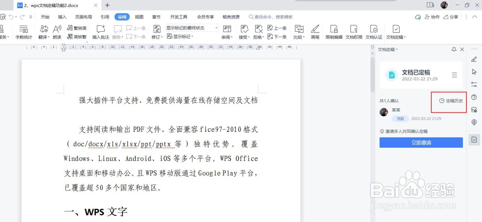Open the References (引用) tab
Screen dimensions: 482x222
pos(105,17)
